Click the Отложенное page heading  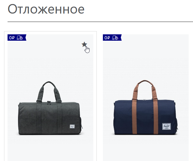pyautogui.click(x=46, y=9)
